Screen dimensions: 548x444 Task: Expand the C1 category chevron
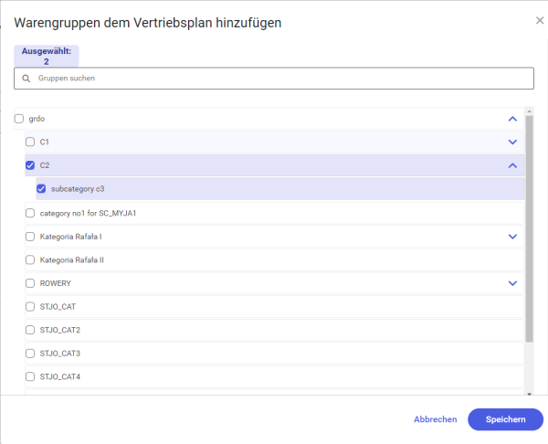point(512,142)
